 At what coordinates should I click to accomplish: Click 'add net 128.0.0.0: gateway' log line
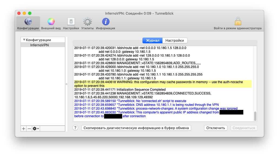pos(126,59)
